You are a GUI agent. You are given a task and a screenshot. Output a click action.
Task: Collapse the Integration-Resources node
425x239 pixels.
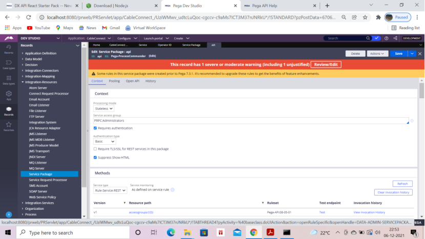pyautogui.click(x=23, y=82)
